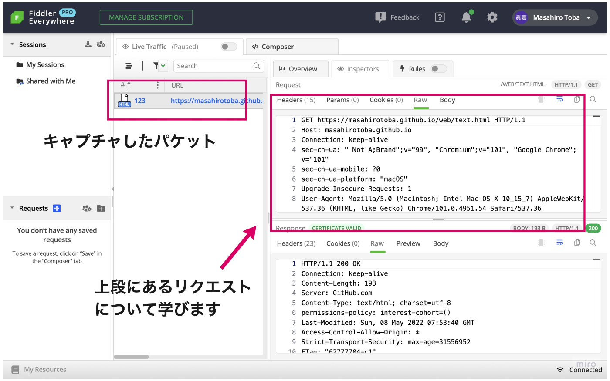Open Response Cookies (0) tab
This screenshot has width=610, height=381.
pos(343,243)
